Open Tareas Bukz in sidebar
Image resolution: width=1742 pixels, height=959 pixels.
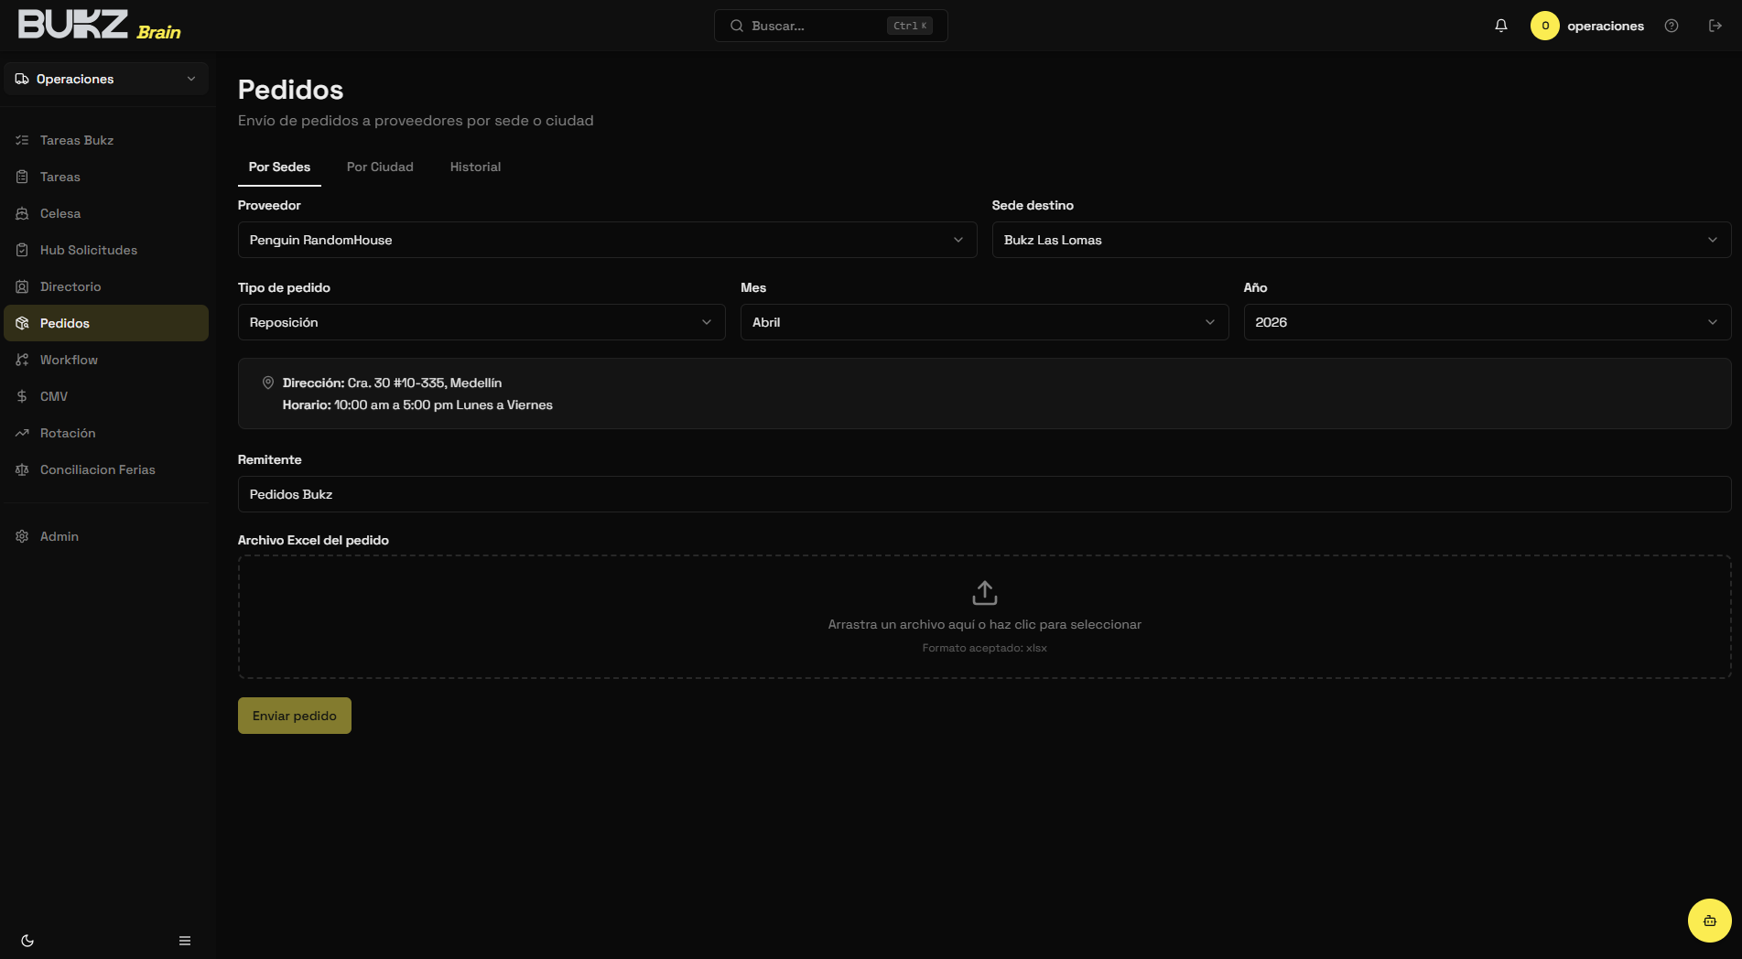pos(106,140)
